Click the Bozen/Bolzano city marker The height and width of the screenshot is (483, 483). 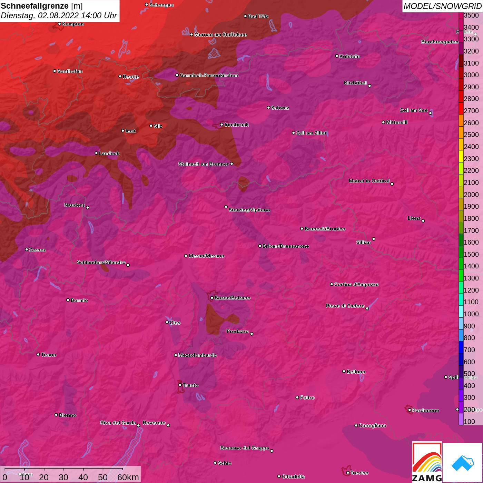click(x=212, y=298)
